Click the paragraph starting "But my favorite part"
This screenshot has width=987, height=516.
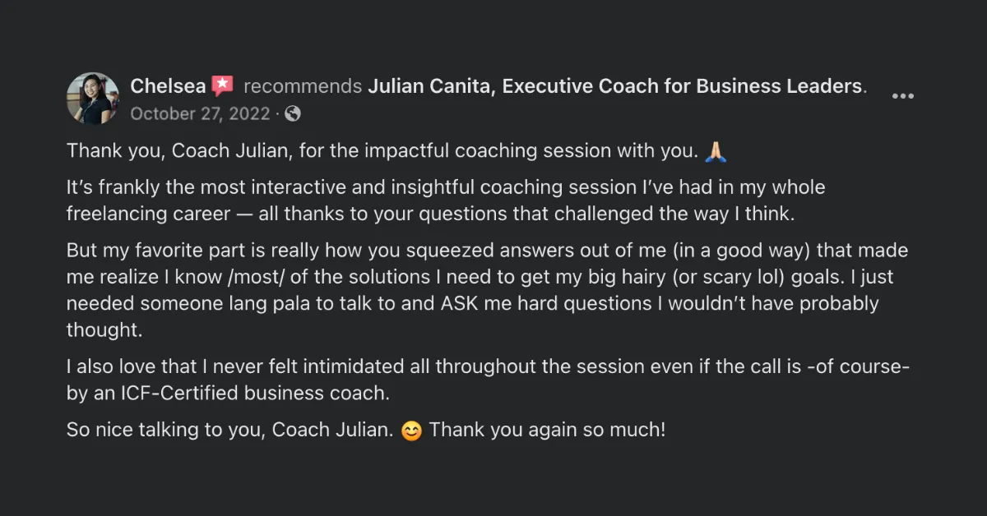[487, 290]
